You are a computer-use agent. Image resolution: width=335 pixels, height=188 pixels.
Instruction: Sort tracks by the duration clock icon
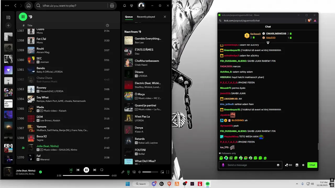[x=107, y=25]
